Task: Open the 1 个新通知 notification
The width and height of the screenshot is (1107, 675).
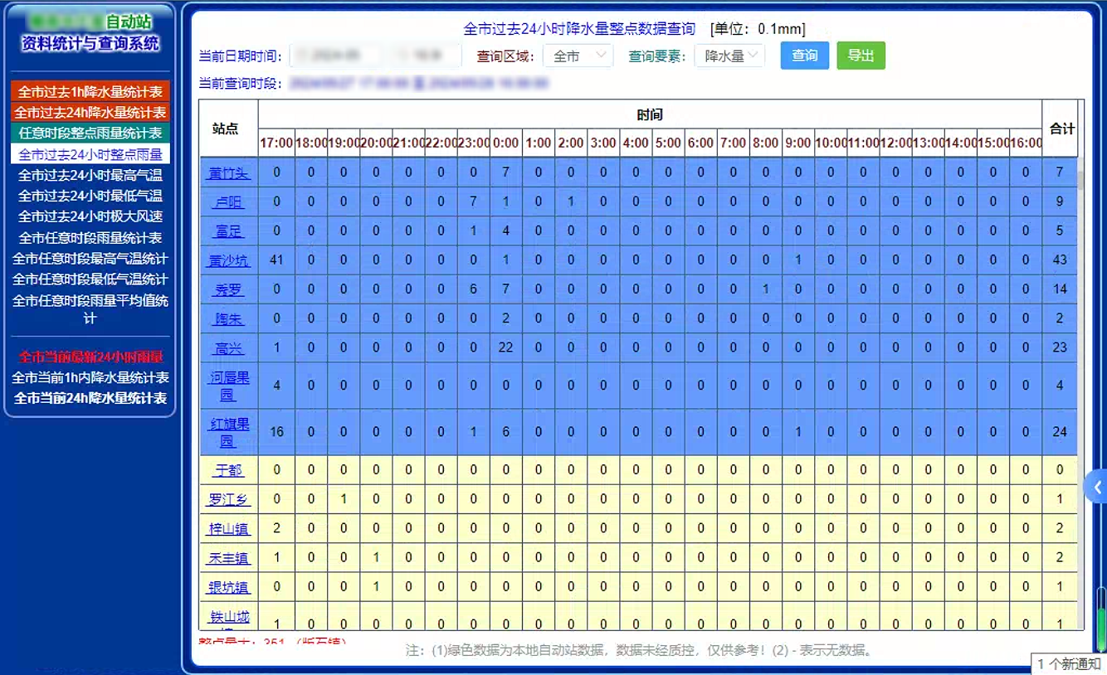Action: [x=1069, y=663]
